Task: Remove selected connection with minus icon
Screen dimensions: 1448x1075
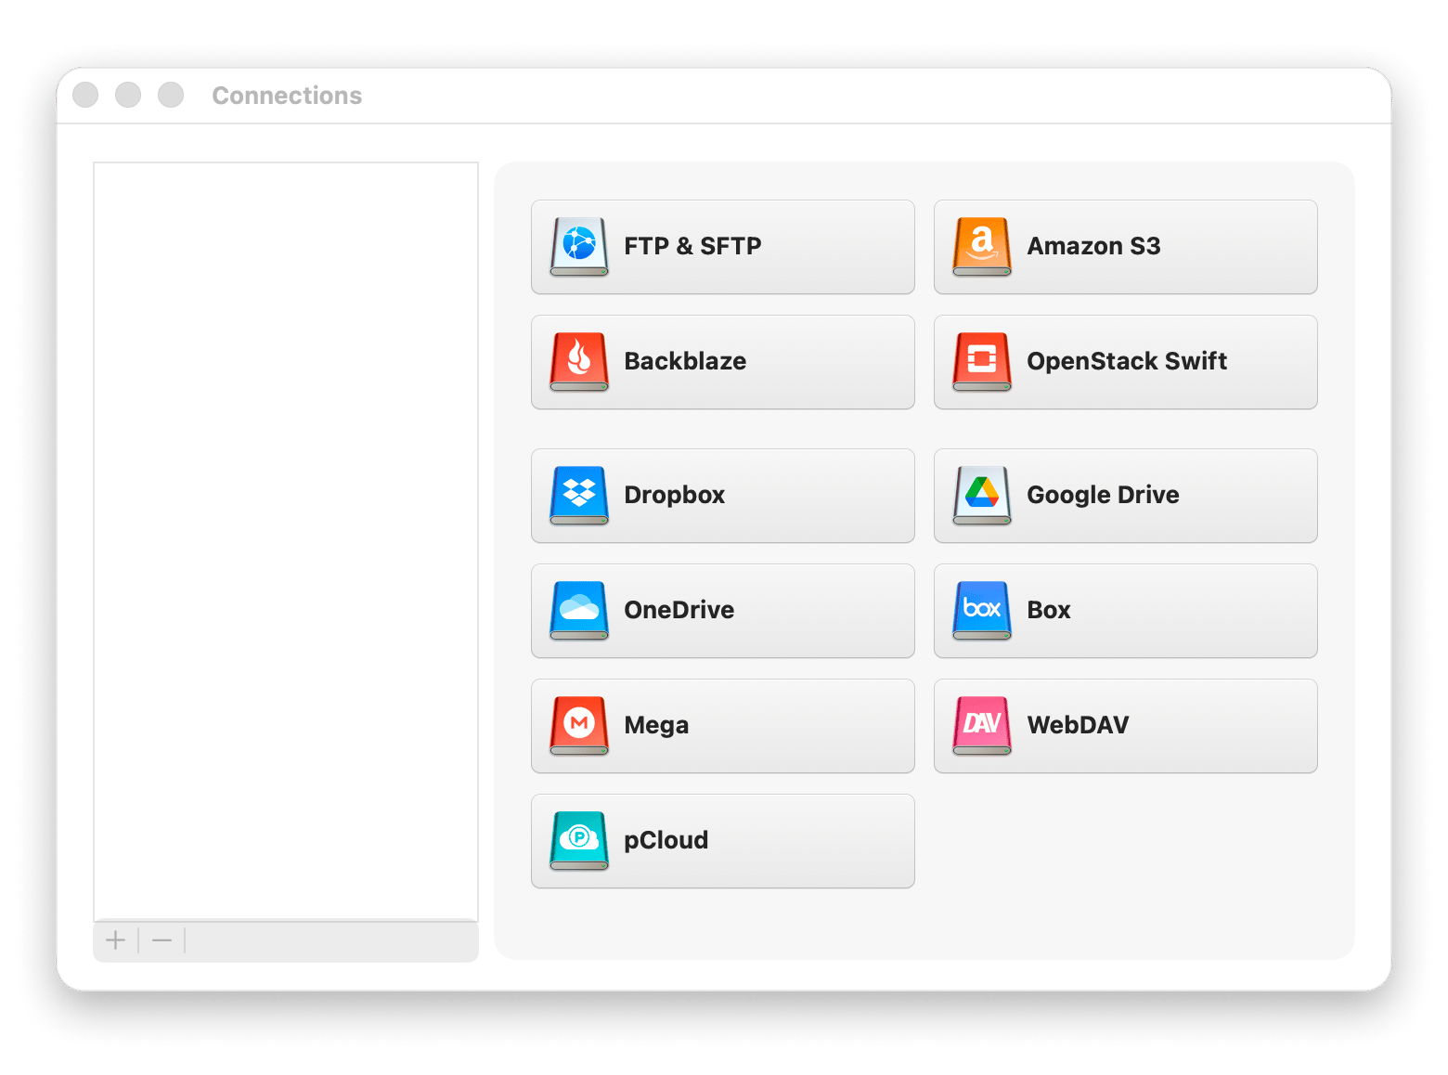Action: coord(162,940)
